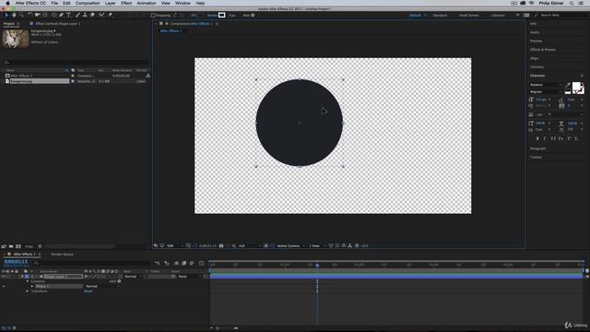This screenshot has width=590, height=332.
Task: Toggle region of interest in viewer footer
Action: click(265, 246)
